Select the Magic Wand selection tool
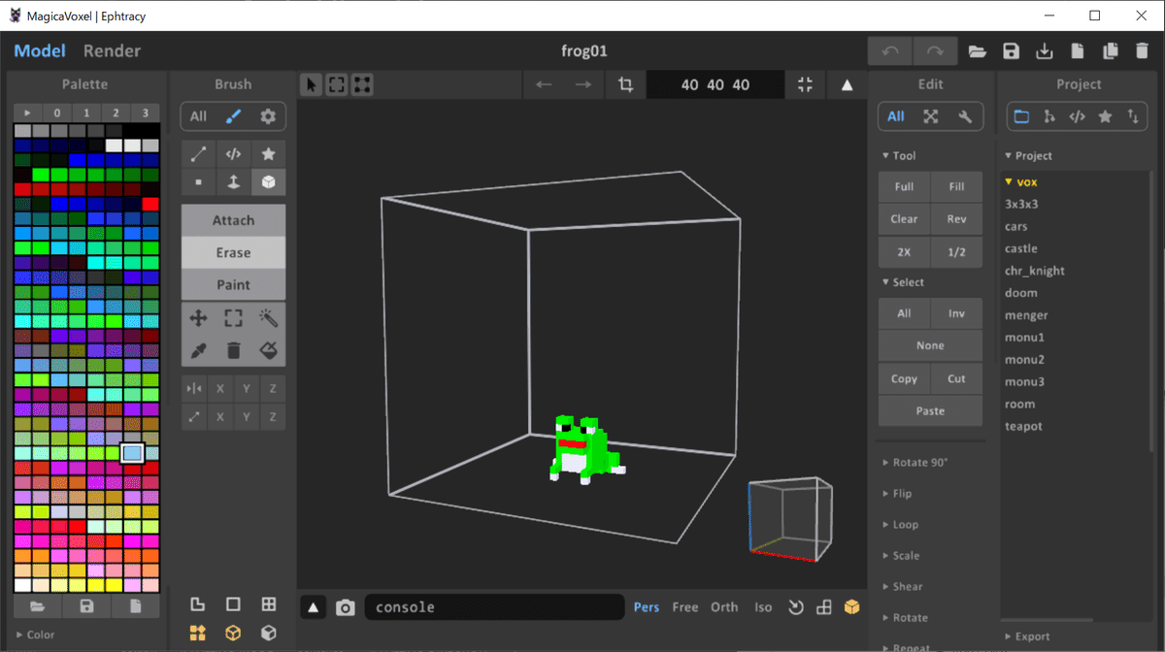The image size is (1165, 652). tap(268, 317)
